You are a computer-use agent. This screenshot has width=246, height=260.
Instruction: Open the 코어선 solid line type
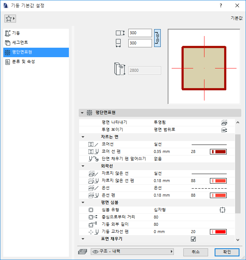pyautogui.click(x=209, y=145)
